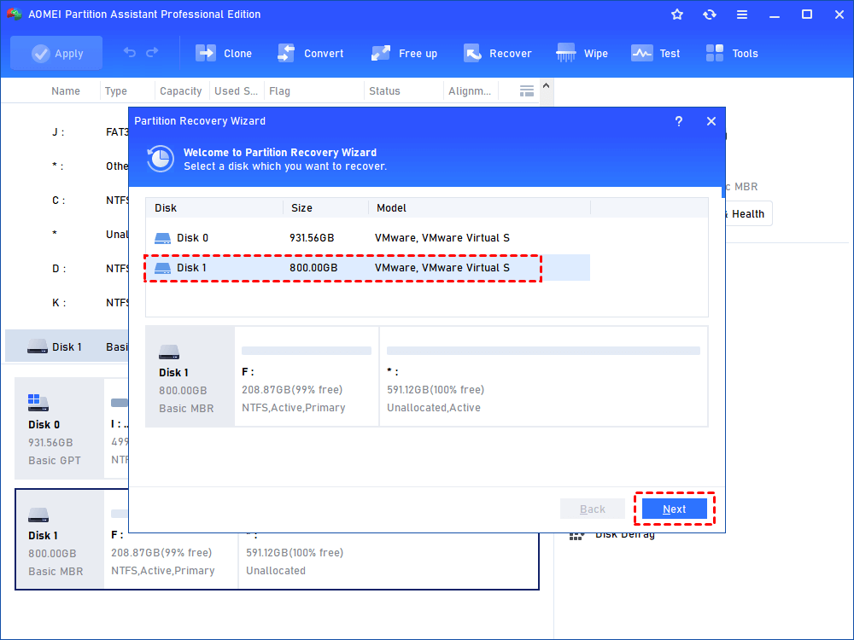Open wizard help question mark

(x=679, y=121)
